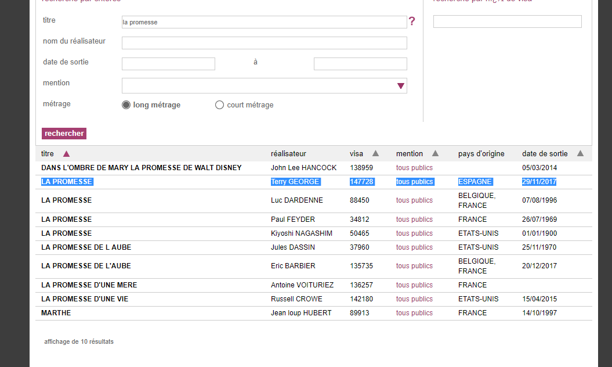The width and height of the screenshot is (612, 367).
Task: Select MARTHE title
Action: [56, 313]
